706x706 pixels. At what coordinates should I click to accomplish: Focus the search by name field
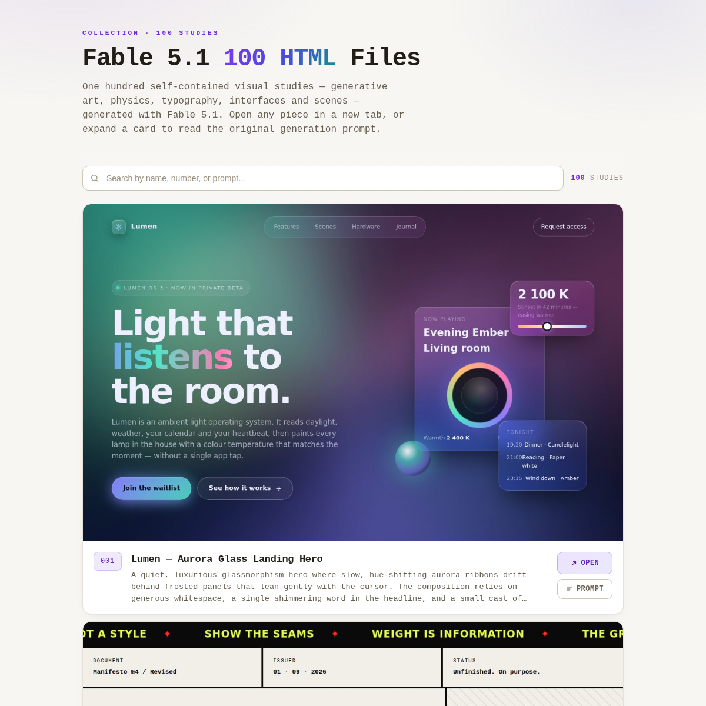click(323, 178)
